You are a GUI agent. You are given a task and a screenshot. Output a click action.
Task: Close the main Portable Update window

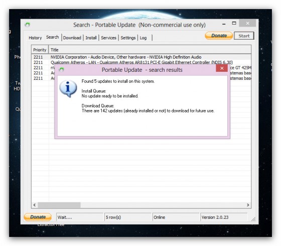[247, 23]
